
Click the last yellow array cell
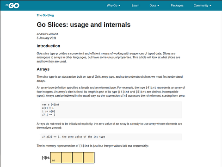point(89,157)
